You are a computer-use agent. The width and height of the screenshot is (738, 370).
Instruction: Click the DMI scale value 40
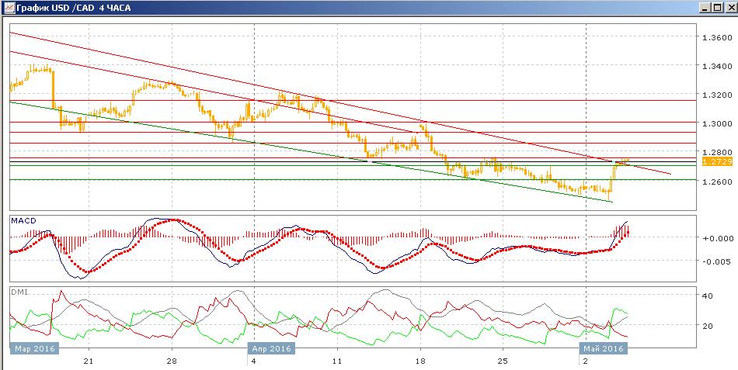(708, 296)
